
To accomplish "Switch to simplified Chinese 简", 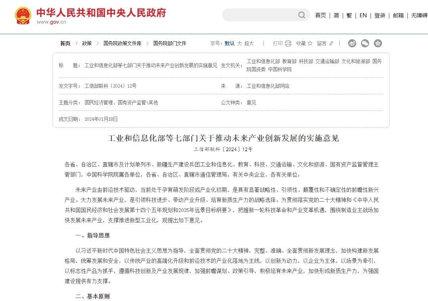I will (x=336, y=15).
